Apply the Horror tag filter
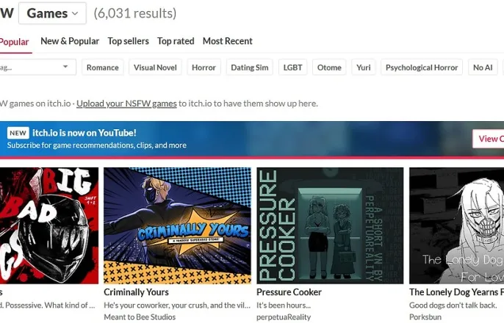Viewport: 504px width, 323px height. 204,68
